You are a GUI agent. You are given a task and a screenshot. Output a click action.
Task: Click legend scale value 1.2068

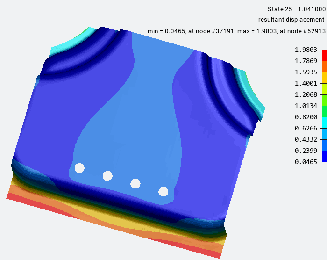point(306,94)
